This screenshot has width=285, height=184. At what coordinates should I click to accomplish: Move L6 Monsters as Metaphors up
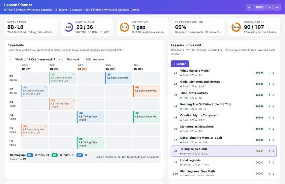coord(269,129)
